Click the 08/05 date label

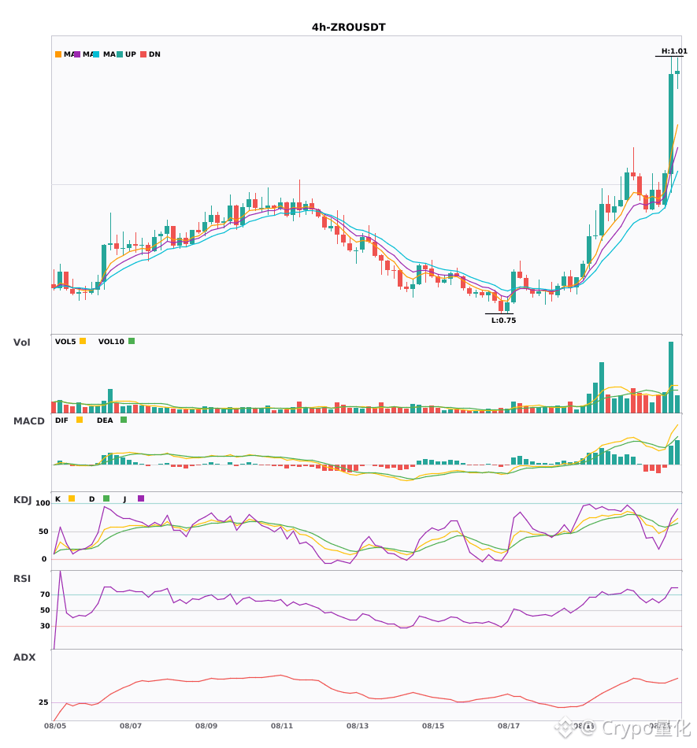pyautogui.click(x=55, y=726)
